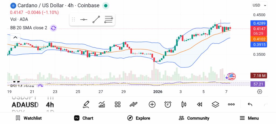Open chart type candlestick icon
Viewport: 276px width, 124px height.
[x=184, y=104]
